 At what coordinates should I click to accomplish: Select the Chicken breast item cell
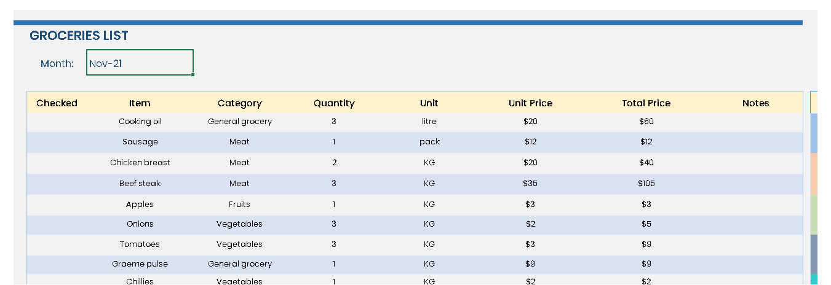[x=140, y=163]
